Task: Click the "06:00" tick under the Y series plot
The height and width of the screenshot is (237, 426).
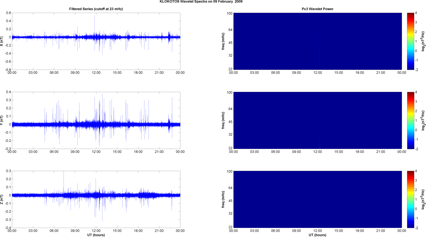Action: pyautogui.click(x=54, y=152)
